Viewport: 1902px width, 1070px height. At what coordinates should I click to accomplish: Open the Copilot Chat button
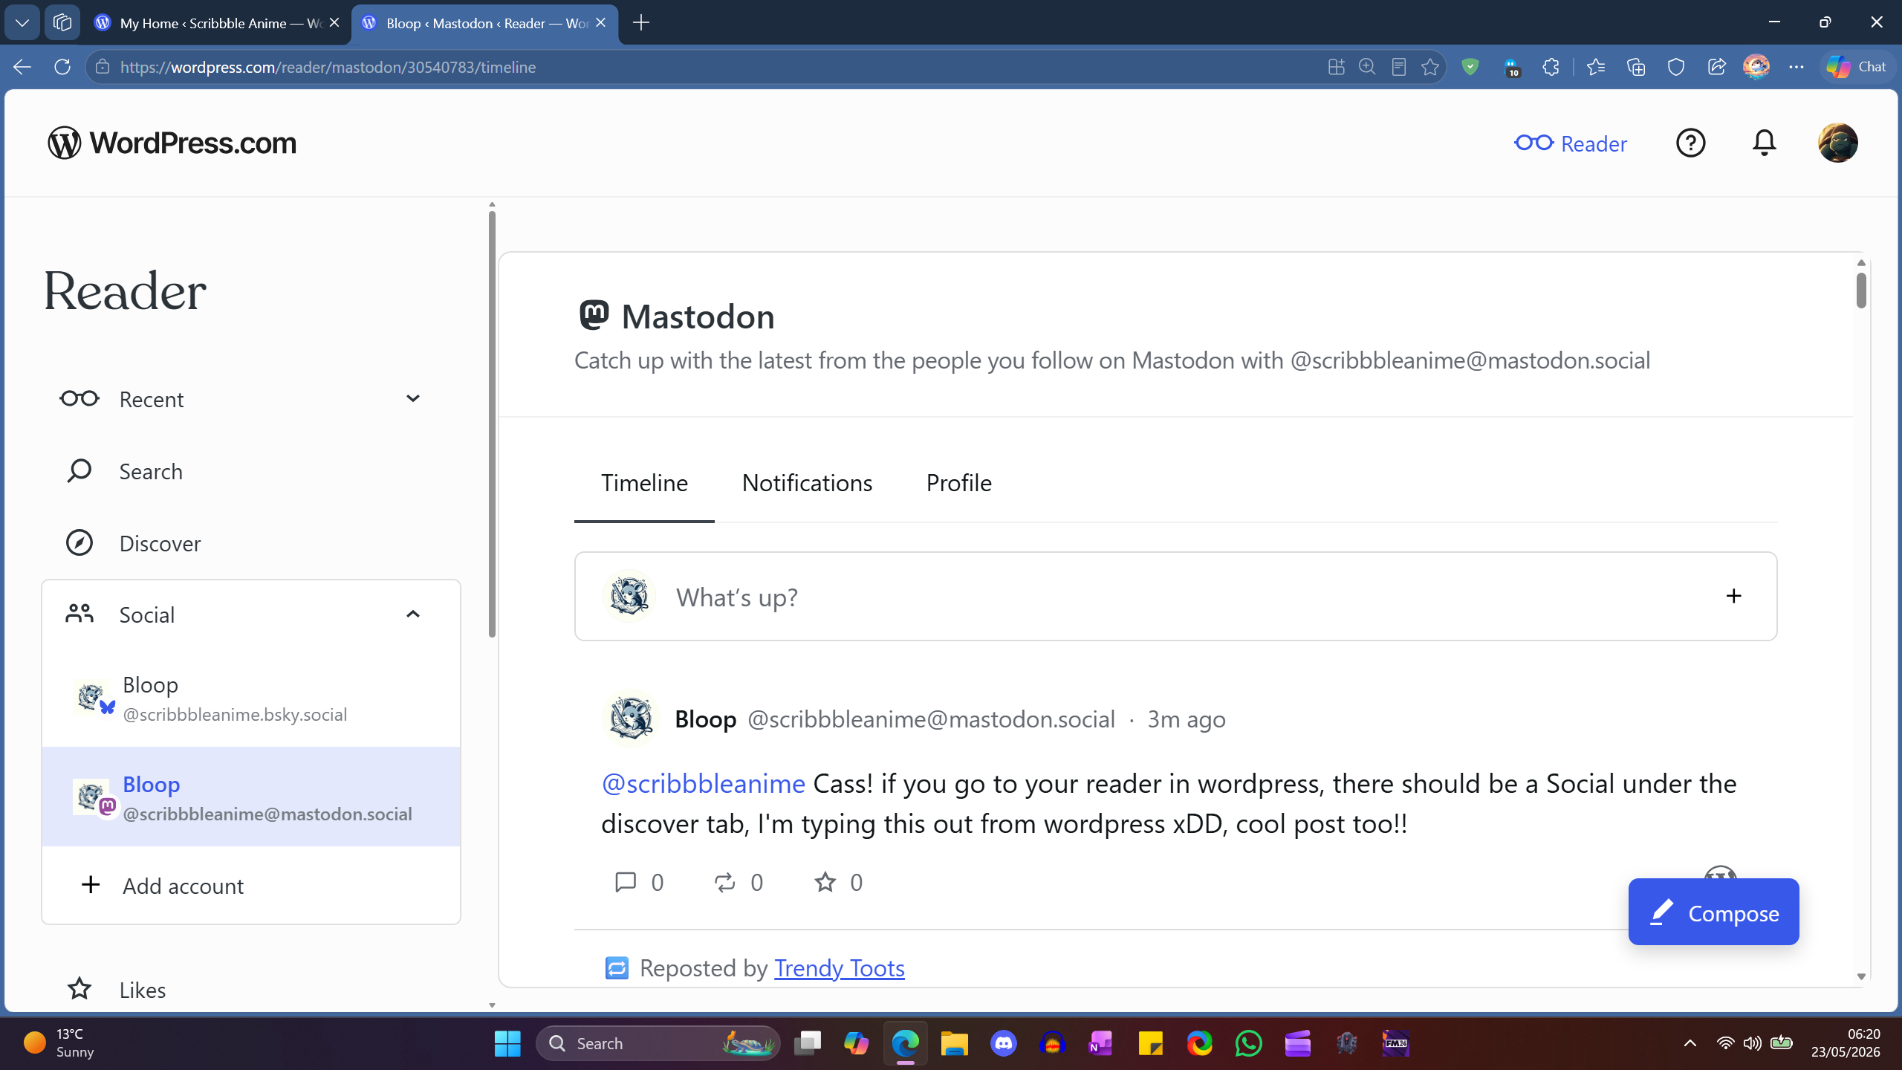pos(1856,67)
